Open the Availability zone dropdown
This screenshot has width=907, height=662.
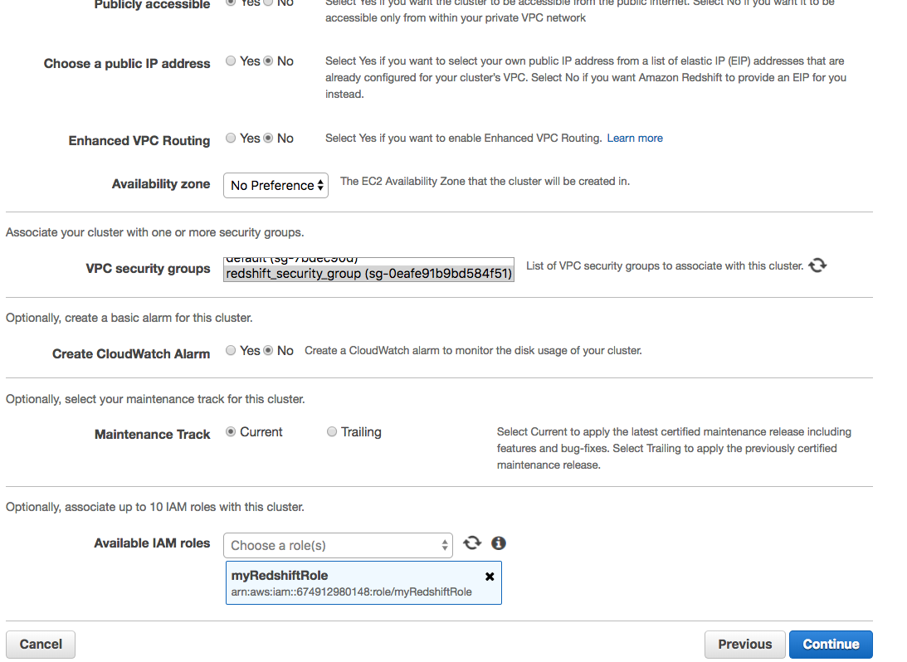point(276,186)
